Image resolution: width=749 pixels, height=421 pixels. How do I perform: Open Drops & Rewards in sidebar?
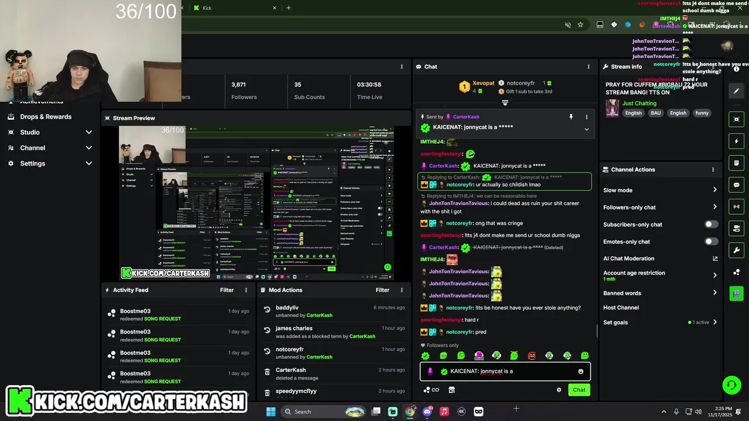pos(46,116)
